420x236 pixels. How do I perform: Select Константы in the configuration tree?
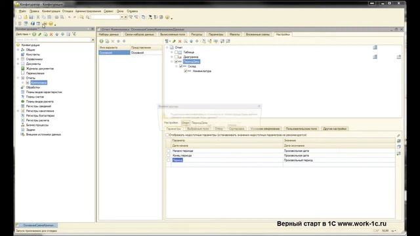33,54
